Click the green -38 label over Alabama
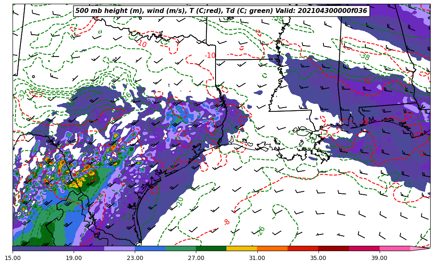 pos(365,56)
